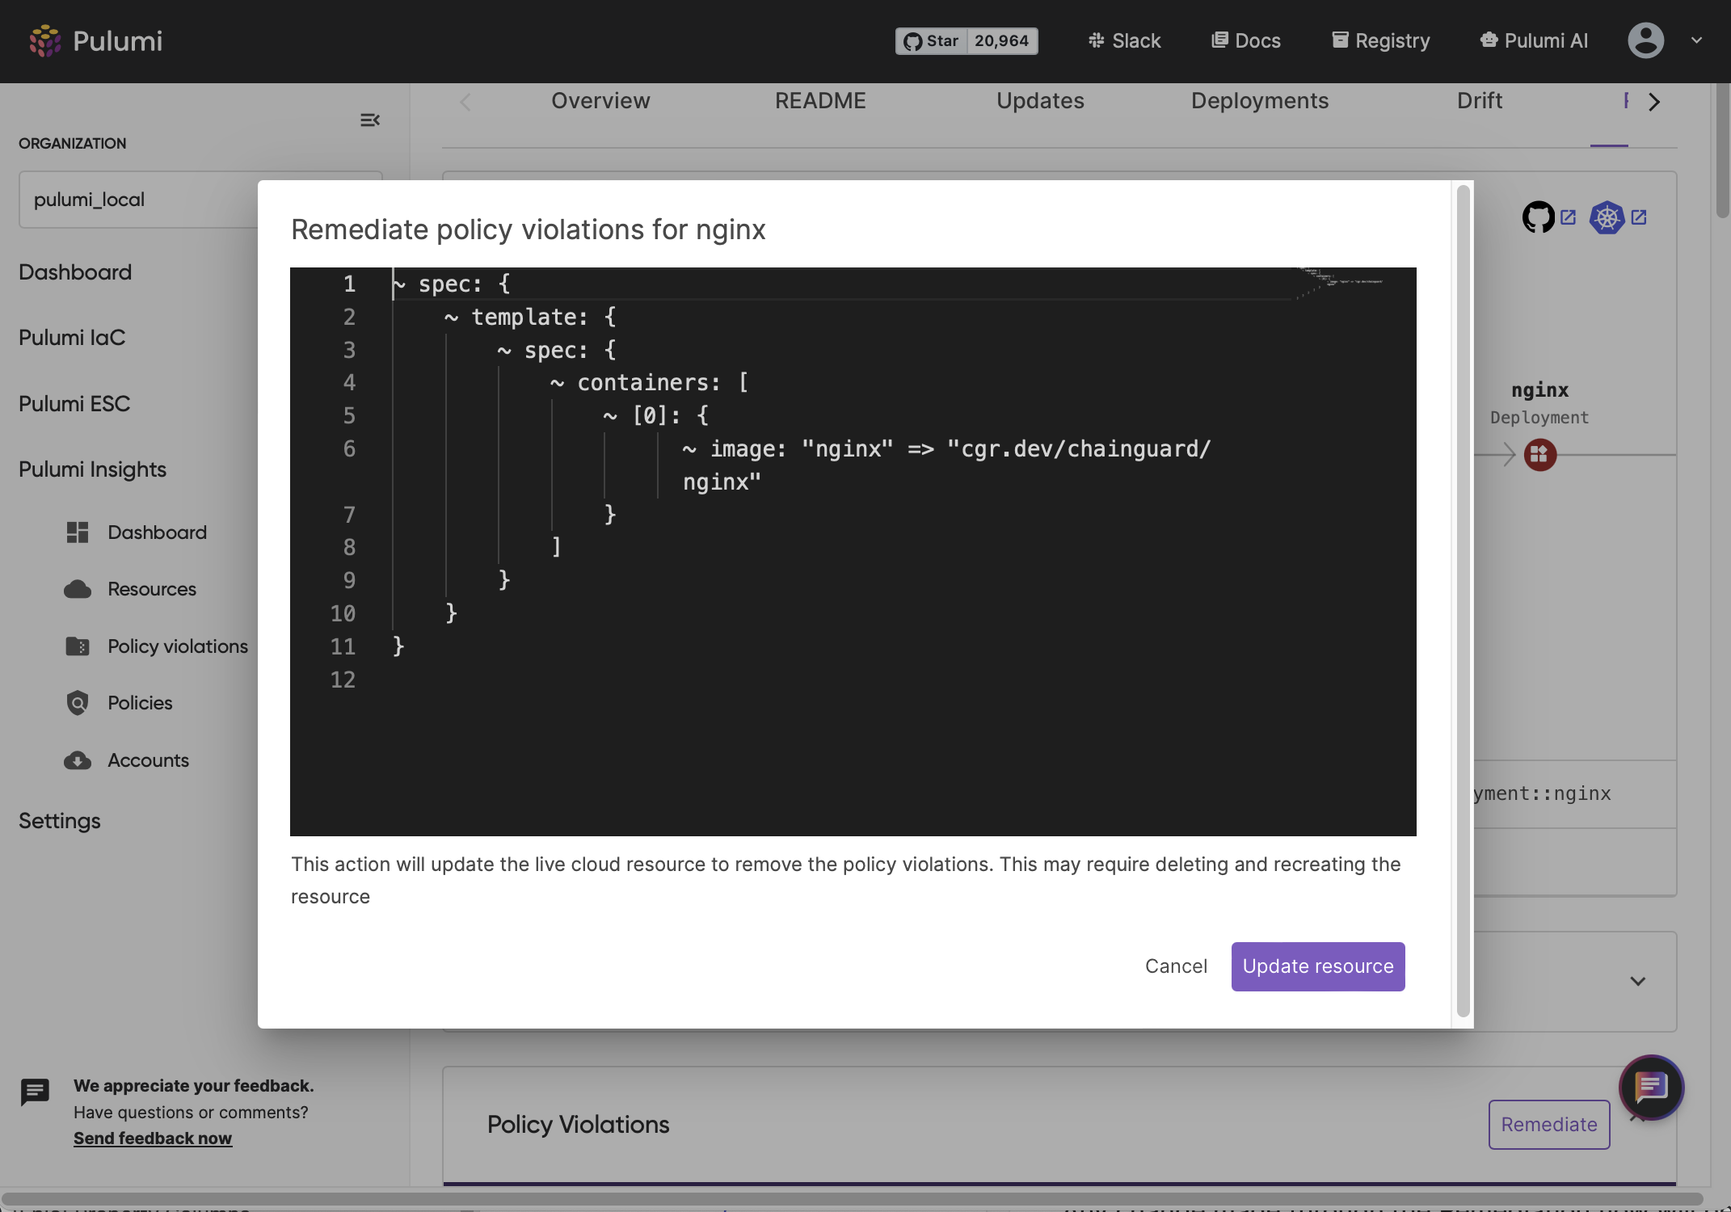Switch to the Deployments tab
Viewport: 1731px width, 1212px height.
click(x=1260, y=101)
